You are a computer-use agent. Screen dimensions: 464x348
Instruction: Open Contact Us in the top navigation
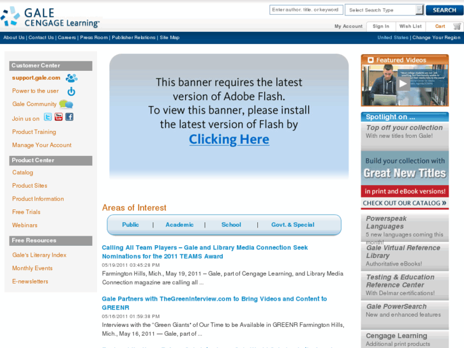(41, 38)
